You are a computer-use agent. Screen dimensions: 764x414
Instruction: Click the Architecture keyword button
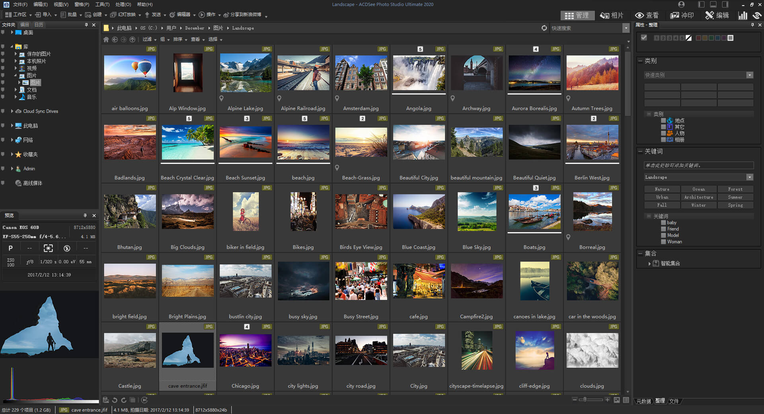point(699,197)
